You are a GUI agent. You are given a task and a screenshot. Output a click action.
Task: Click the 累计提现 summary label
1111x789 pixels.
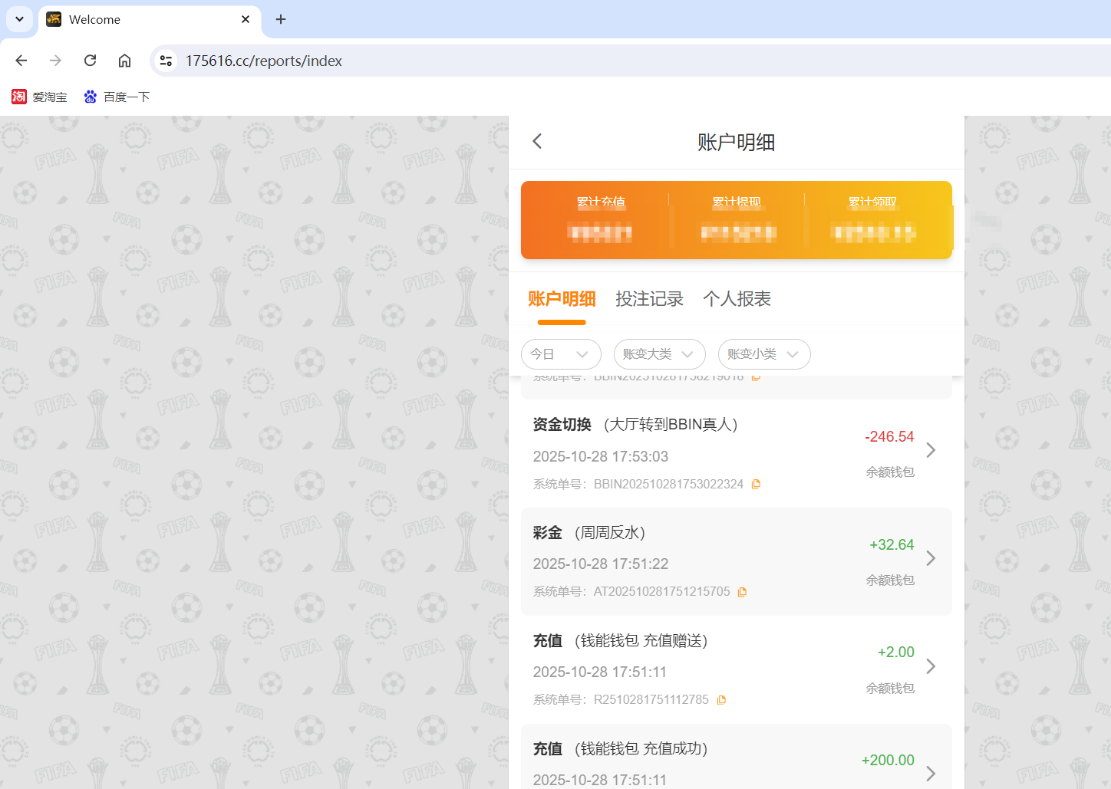click(737, 201)
